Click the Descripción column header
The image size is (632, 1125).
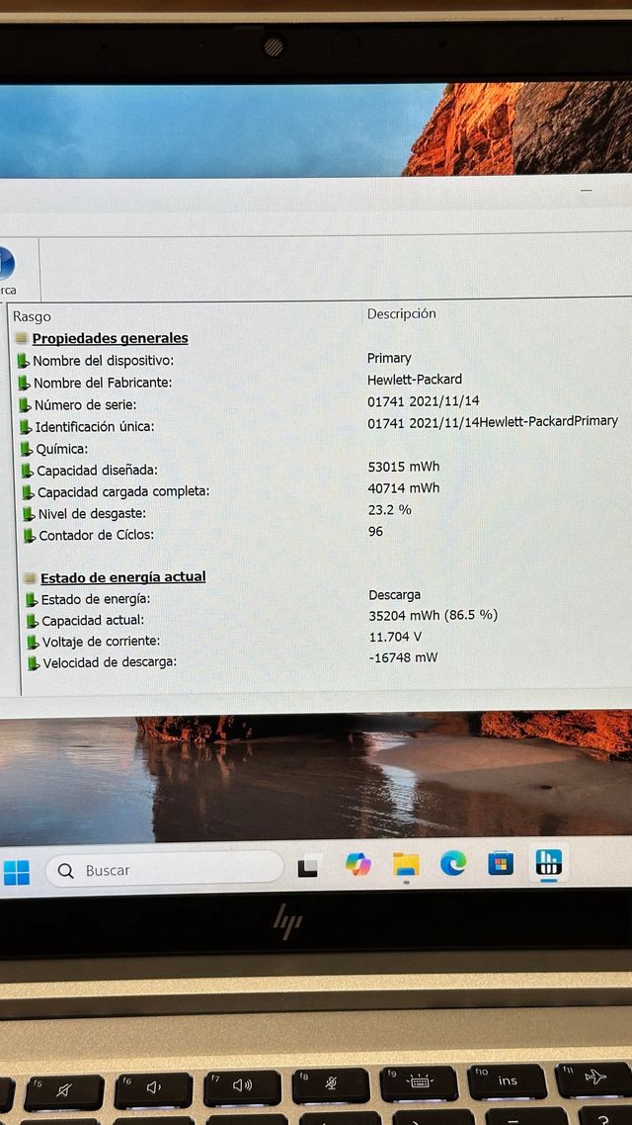pos(401,313)
